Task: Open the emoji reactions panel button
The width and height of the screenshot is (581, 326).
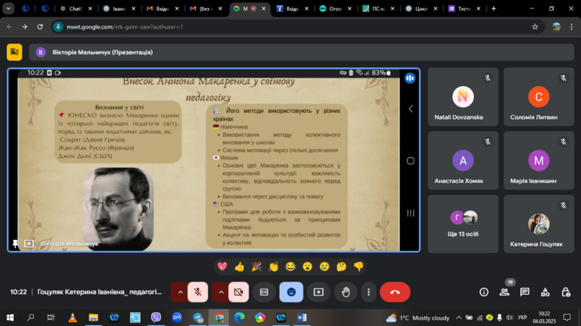Action: (x=291, y=292)
